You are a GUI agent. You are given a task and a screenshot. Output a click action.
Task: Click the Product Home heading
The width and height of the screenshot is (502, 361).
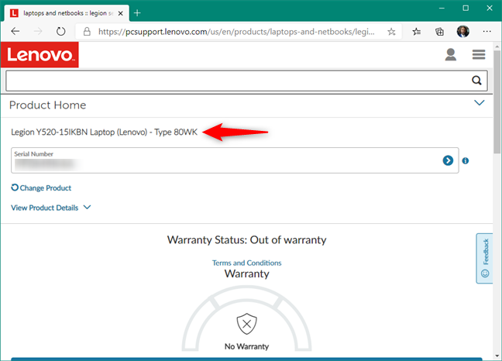[47, 105]
